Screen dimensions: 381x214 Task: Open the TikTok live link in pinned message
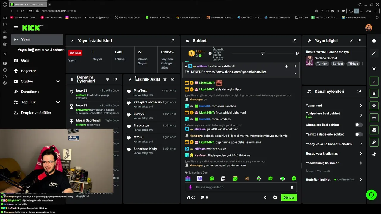tap(236, 72)
